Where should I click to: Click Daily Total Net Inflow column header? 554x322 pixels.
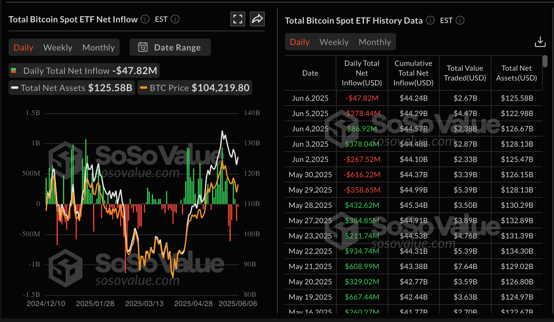pos(361,73)
